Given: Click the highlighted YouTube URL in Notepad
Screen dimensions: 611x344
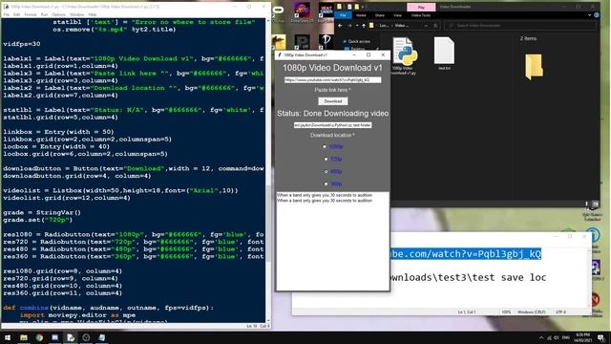Looking at the screenshot, I should point(465,254).
